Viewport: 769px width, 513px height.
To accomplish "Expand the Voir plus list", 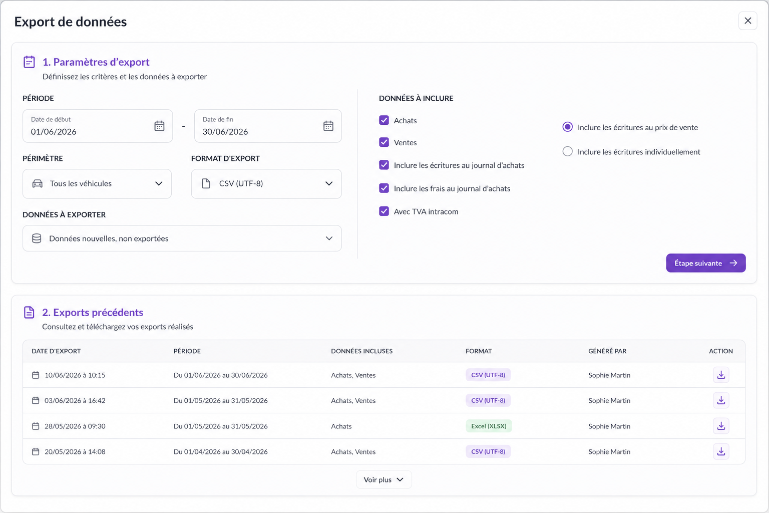I will pyautogui.click(x=384, y=480).
